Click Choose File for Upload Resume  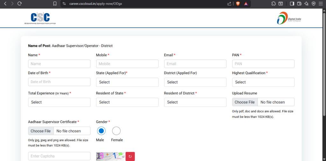pos(244,102)
